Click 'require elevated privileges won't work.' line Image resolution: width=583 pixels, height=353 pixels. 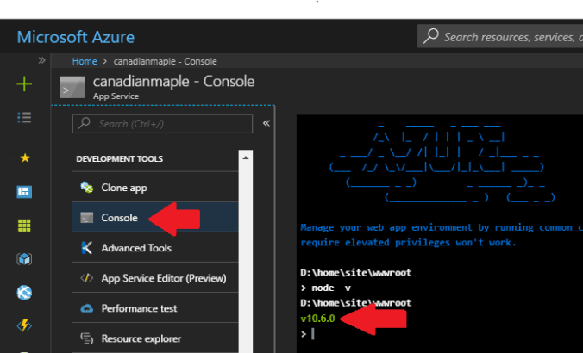pyautogui.click(x=408, y=243)
